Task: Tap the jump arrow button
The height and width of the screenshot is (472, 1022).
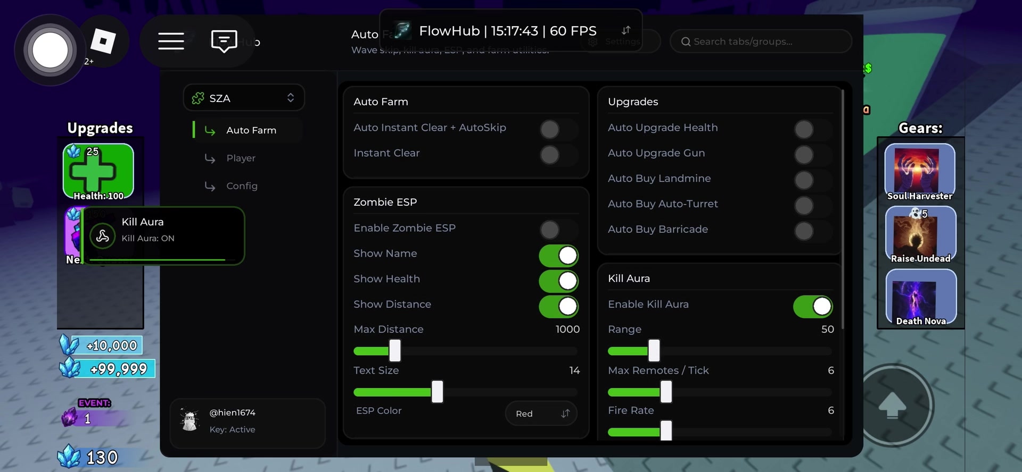Action: (893, 406)
